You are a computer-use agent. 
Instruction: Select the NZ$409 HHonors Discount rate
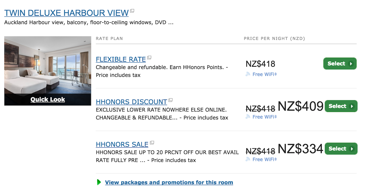pos(341,106)
